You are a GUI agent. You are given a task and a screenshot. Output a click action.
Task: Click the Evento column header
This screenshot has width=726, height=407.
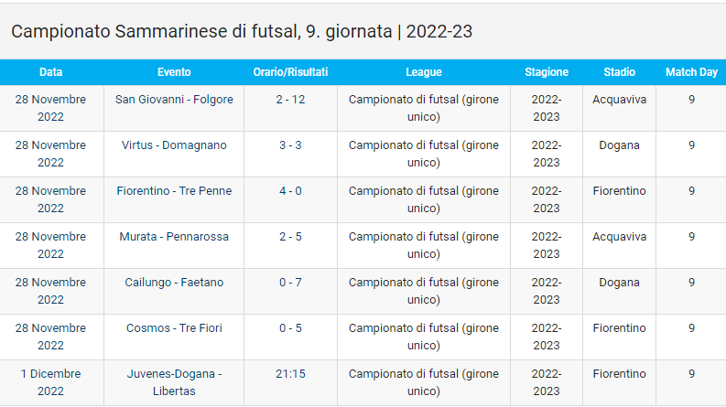pyautogui.click(x=174, y=72)
